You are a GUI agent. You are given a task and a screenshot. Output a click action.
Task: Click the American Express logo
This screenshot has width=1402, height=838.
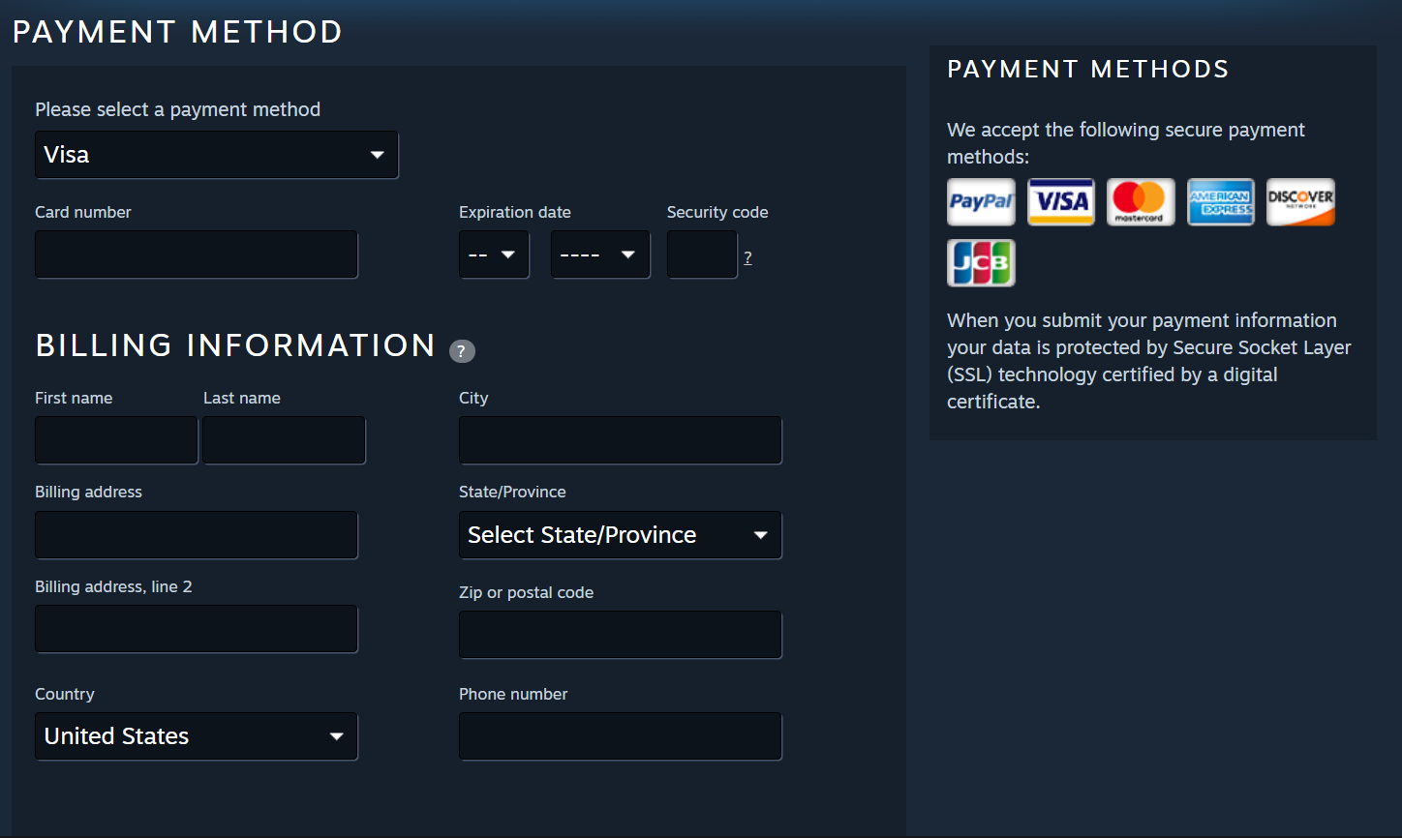(1221, 201)
